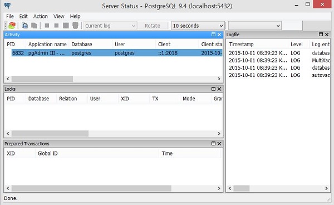Click the red-green Refresh toolbar icon

tap(12, 26)
